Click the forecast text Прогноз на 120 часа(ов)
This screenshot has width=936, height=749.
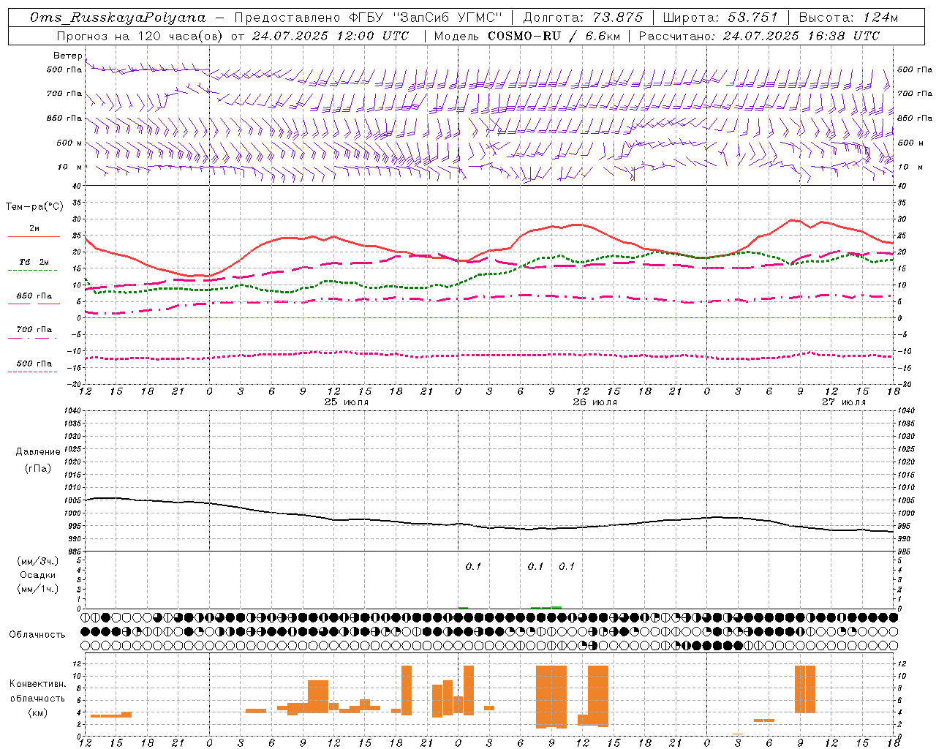click(140, 36)
